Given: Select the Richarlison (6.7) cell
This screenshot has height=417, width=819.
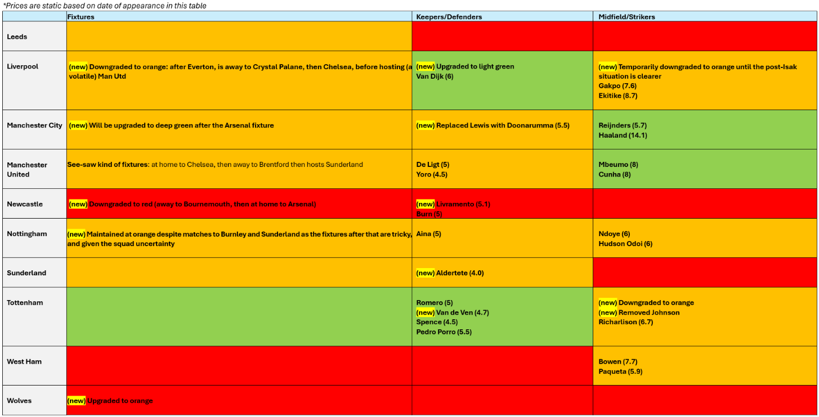Looking at the screenshot, I should point(705,316).
